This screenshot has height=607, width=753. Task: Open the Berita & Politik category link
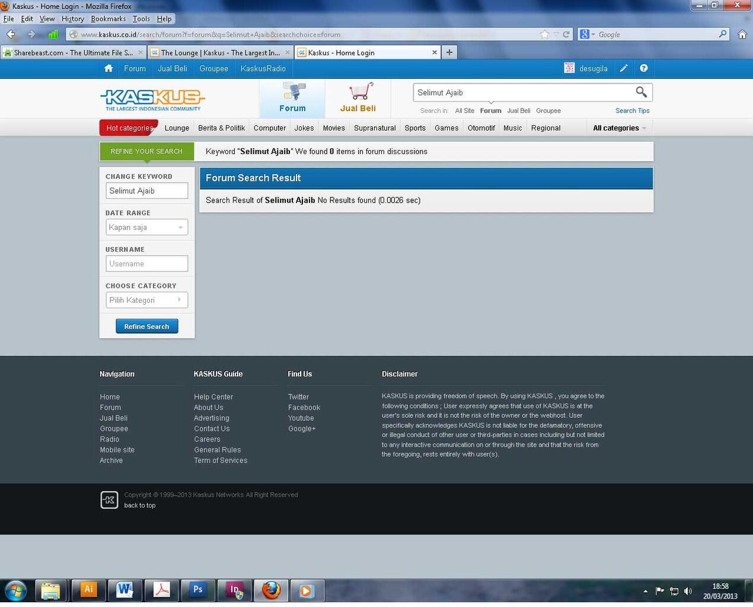221,128
